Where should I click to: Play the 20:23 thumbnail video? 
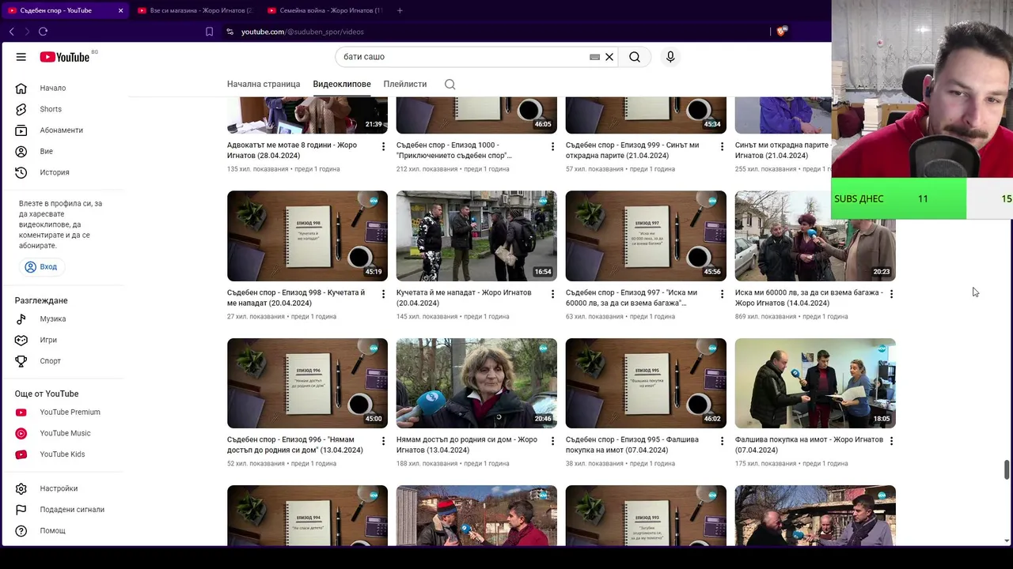pyautogui.click(x=815, y=236)
